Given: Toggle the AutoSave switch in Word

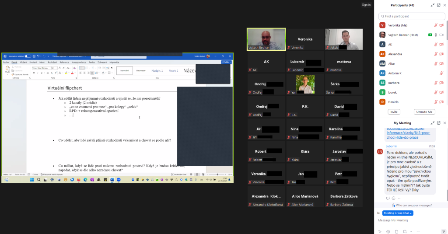Looking at the screenshot, I should (28, 56).
